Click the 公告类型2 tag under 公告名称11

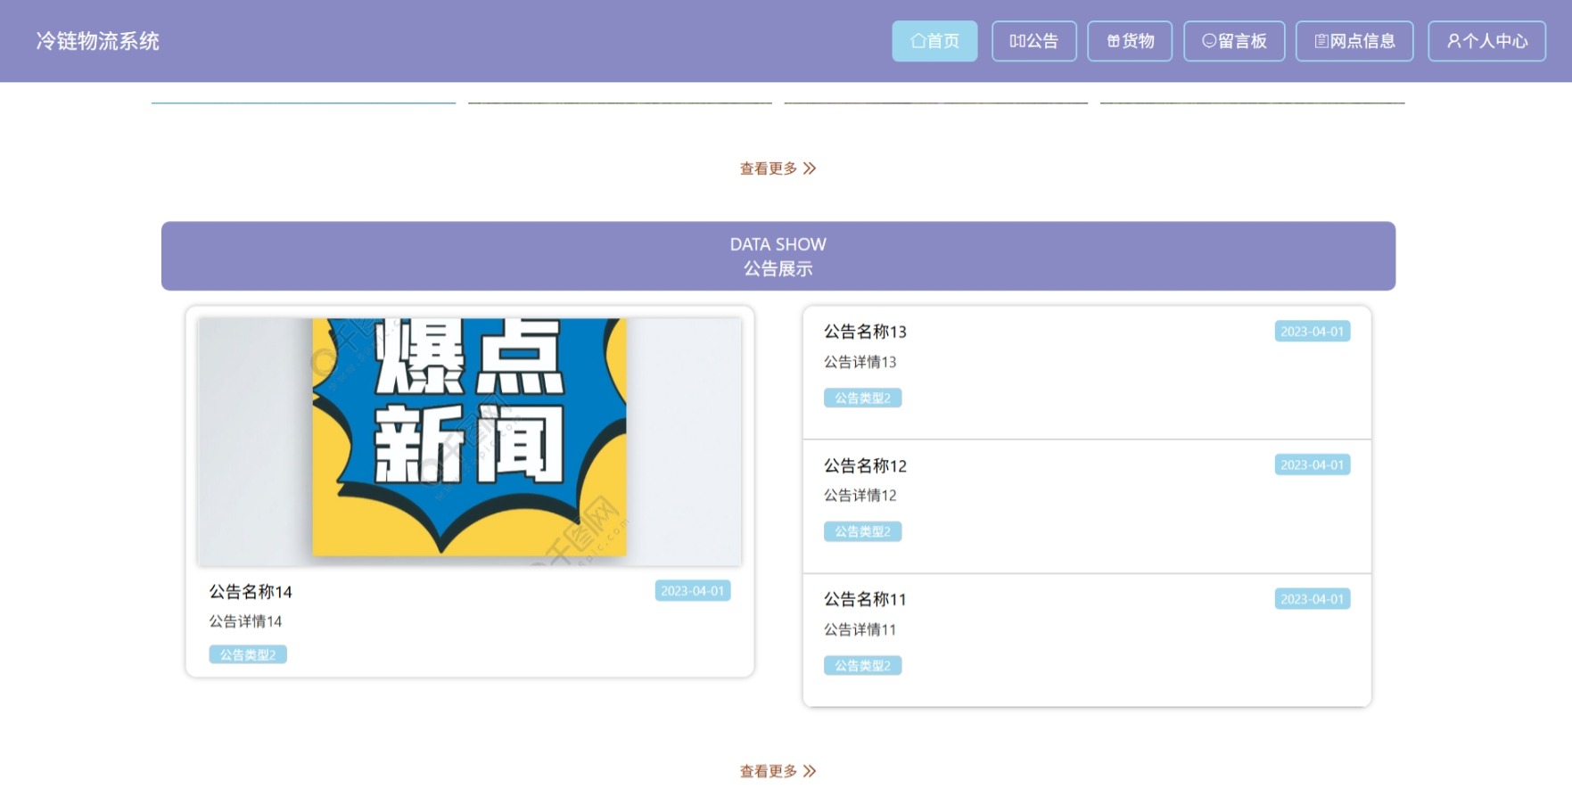pos(862,665)
